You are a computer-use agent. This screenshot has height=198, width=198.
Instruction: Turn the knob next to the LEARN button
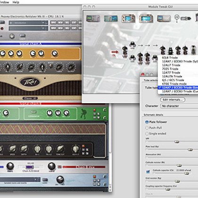[x=12, y=36]
